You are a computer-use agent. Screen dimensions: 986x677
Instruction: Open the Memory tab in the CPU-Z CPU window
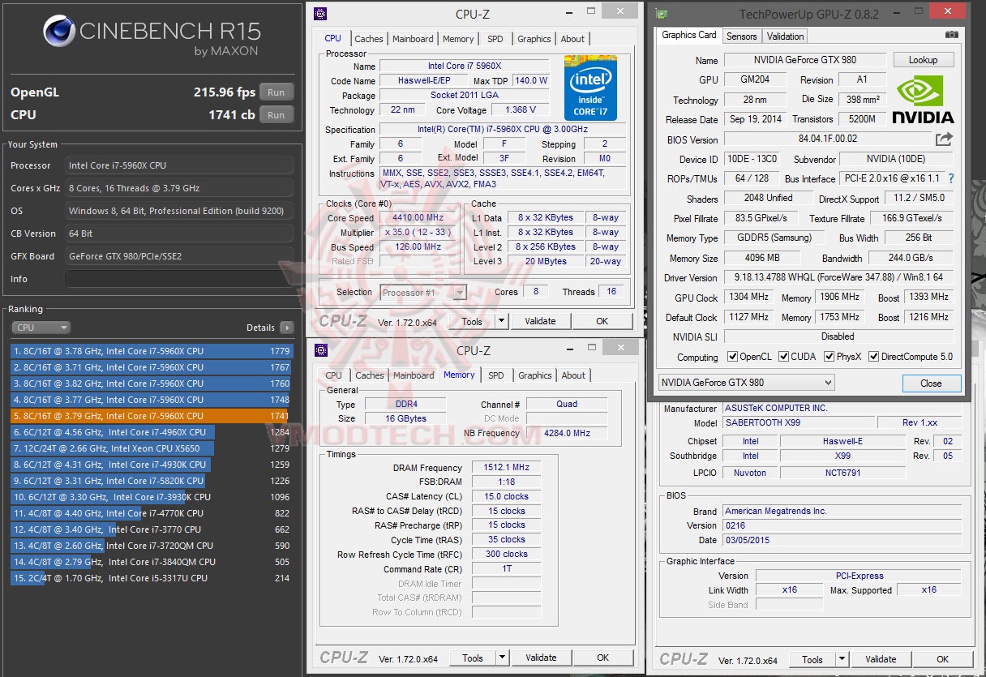[x=458, y=39]
